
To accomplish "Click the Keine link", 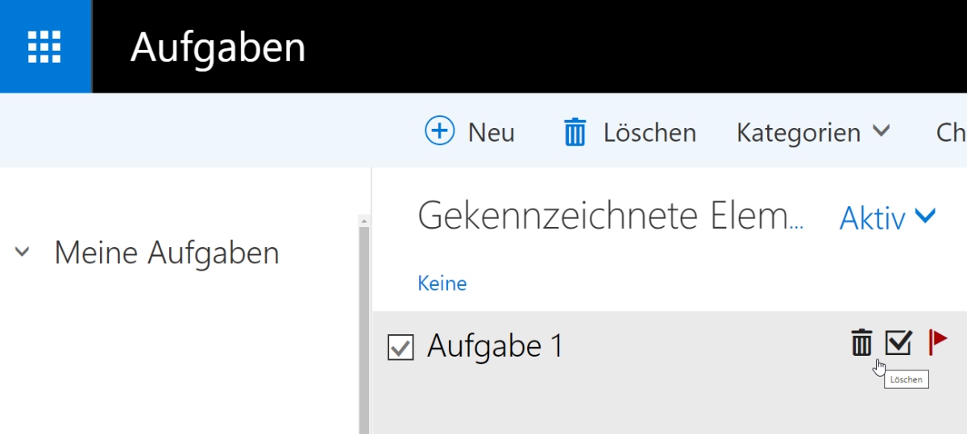I will (442, 283).
